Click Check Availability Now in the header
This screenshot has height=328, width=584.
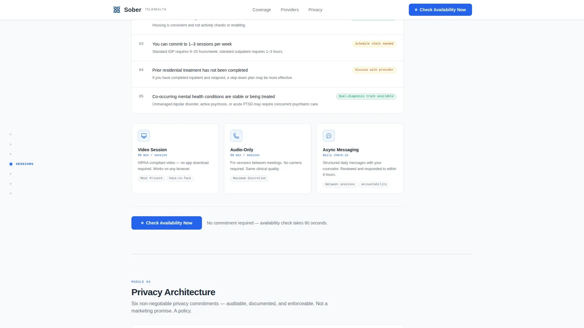coord(440,10)
